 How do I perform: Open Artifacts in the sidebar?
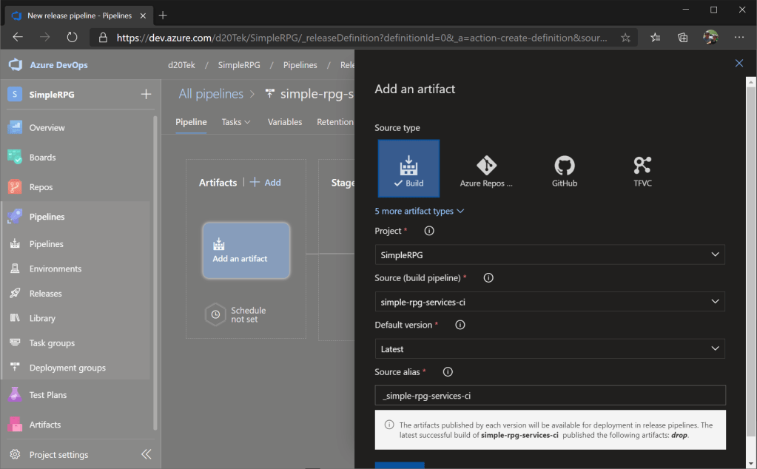[44, 425]
